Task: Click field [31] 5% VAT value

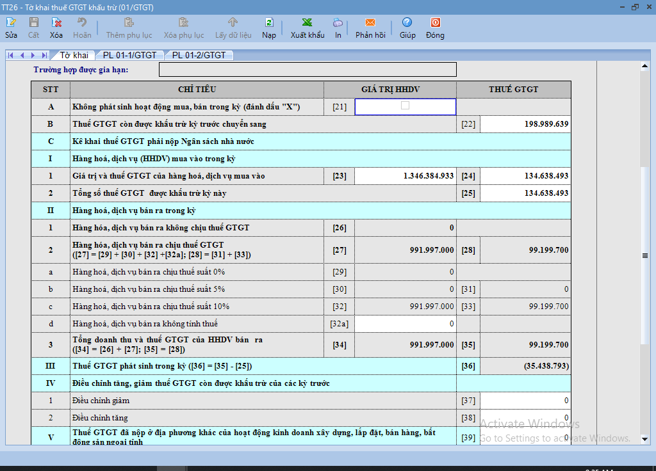Action: point(525,289)
